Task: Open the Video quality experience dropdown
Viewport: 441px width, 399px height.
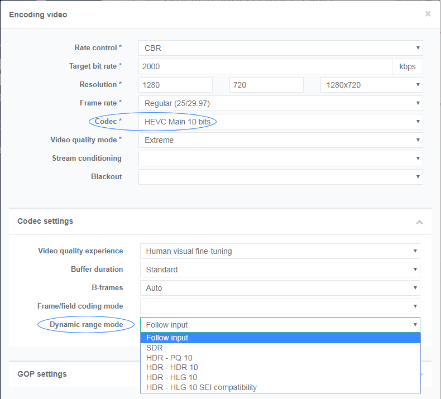Action: coord(280,251)
